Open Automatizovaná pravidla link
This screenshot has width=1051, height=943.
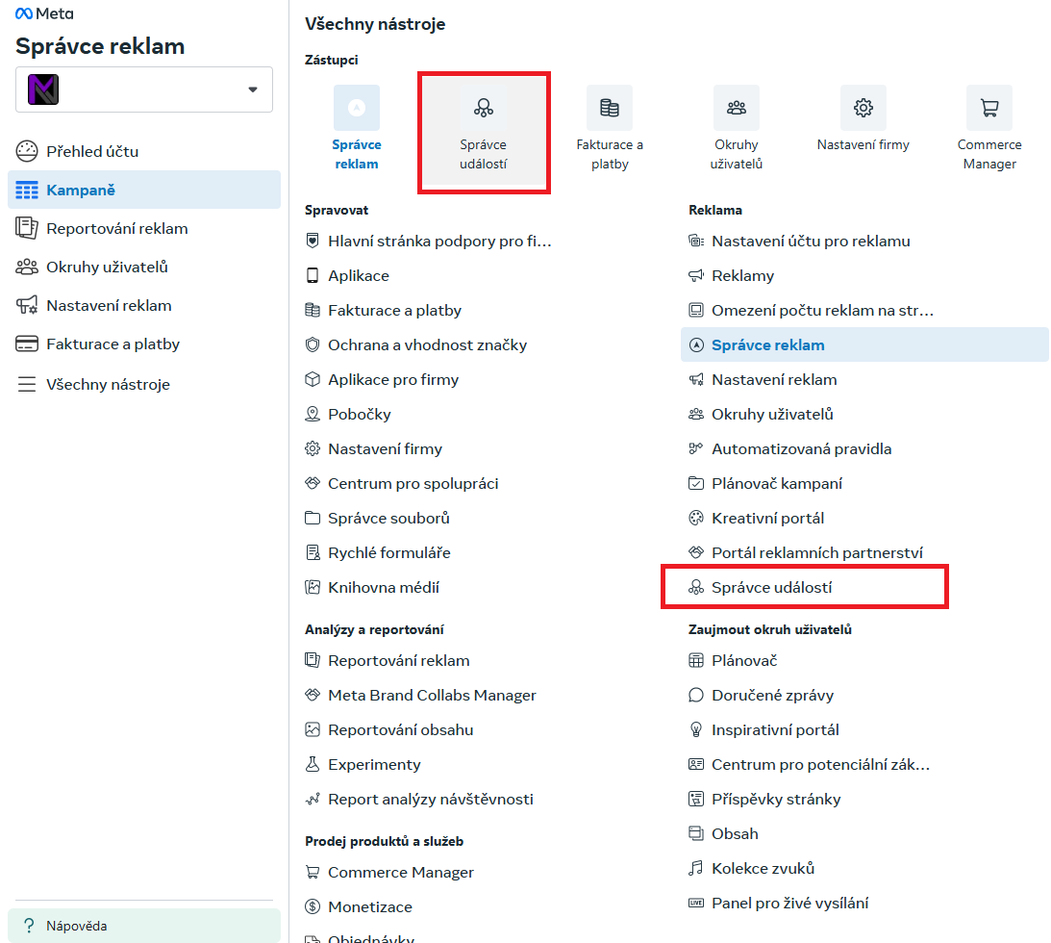coord(801,448)
